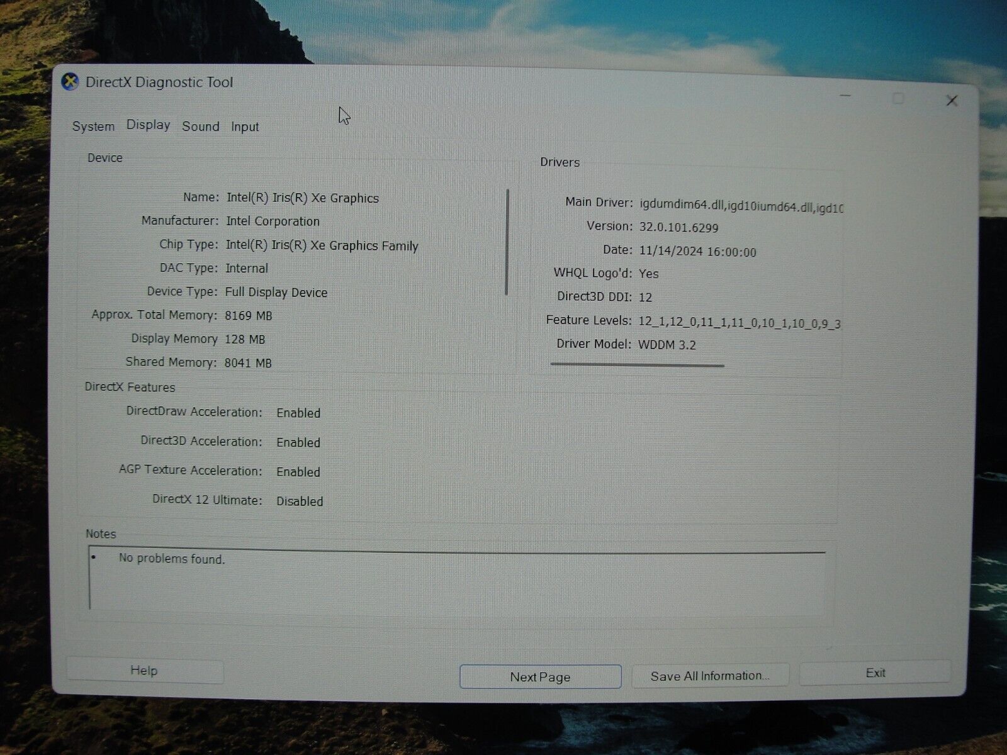Screen dimensions: 1007x755
Task: Click the Help button
Action: 145,671
